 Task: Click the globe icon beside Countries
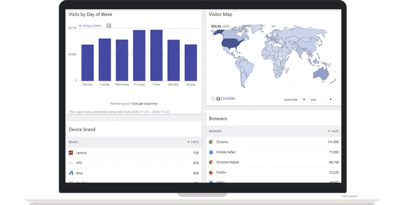click(218, 98)
